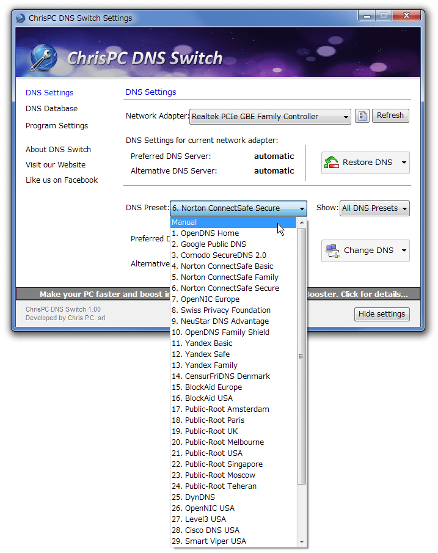Choose 24. Public-Root Teheran
This screenshot has width=438, height=553.
tap(233, 486)
